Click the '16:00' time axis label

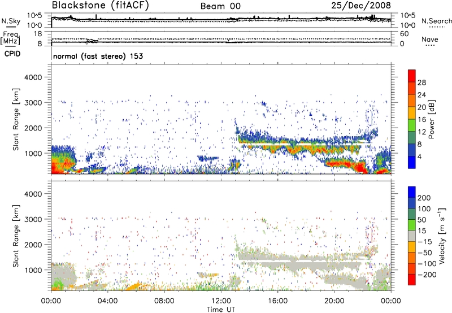pyautogui.click(x=277, y=301)
